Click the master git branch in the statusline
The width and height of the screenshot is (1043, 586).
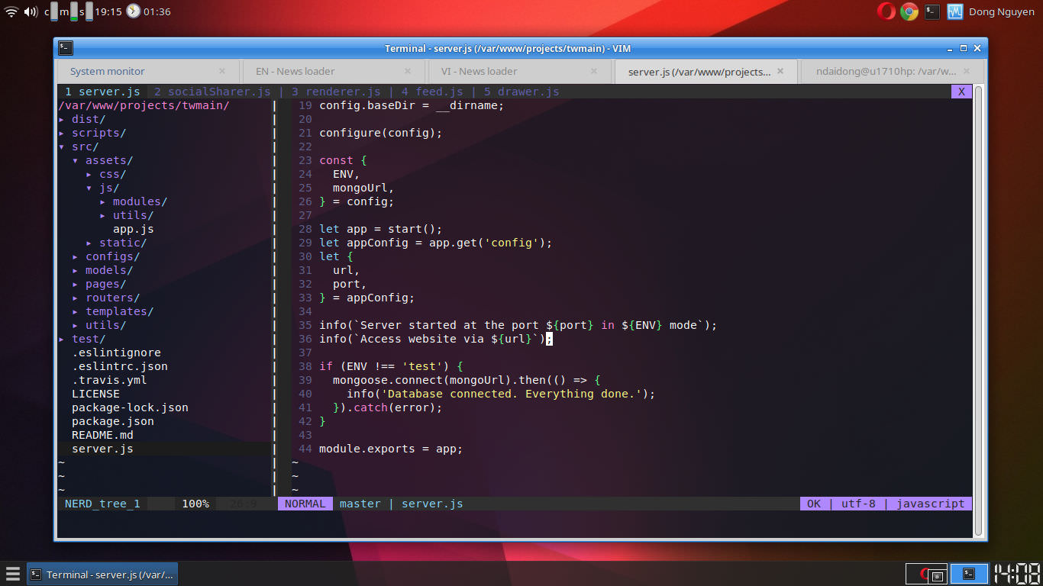[360, 504]
